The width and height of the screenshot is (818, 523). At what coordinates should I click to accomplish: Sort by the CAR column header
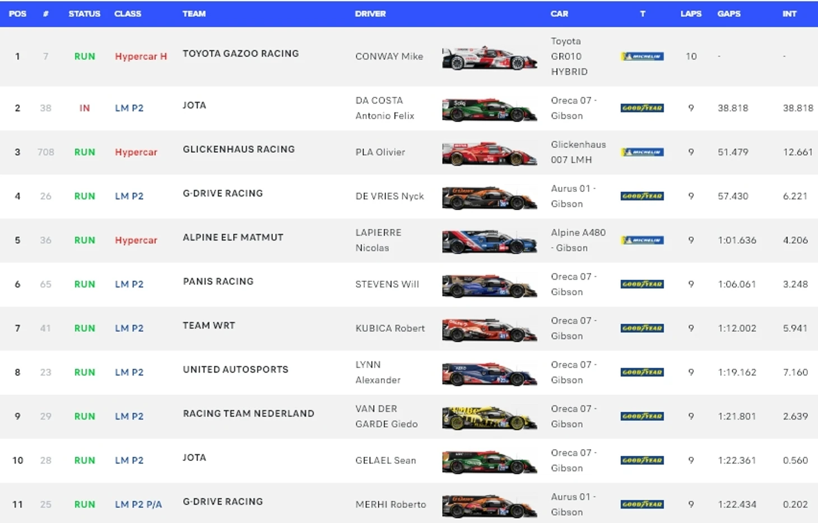(559, 13)
